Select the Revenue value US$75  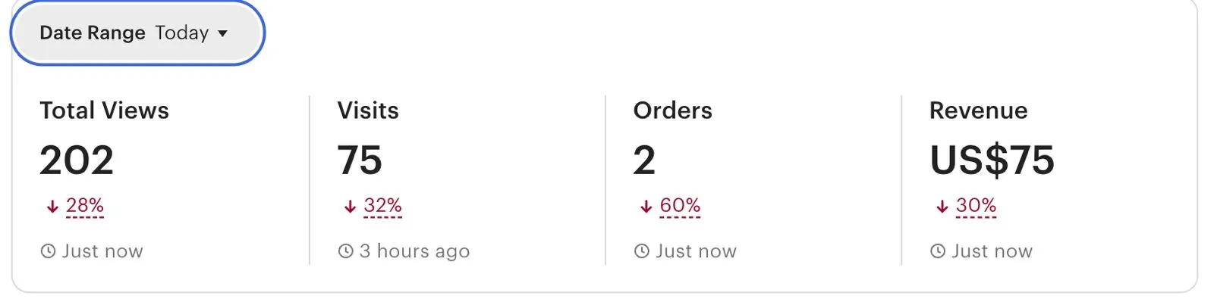[x=992, y=160]
